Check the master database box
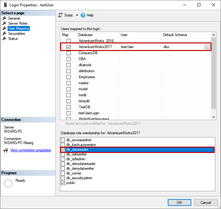The image size is (221, 209). click(x=68, y=83)
